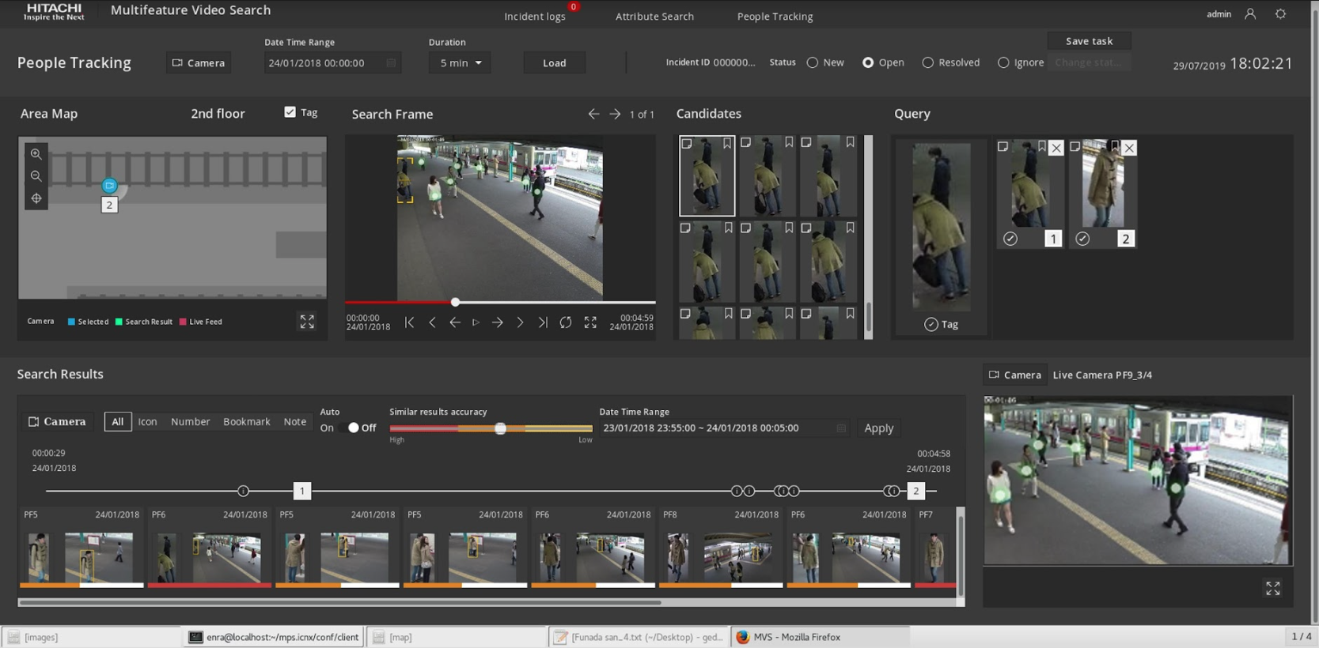Zoom in on the area map
This screenshot has width=1319, height=648.
[x=36, y=154]
